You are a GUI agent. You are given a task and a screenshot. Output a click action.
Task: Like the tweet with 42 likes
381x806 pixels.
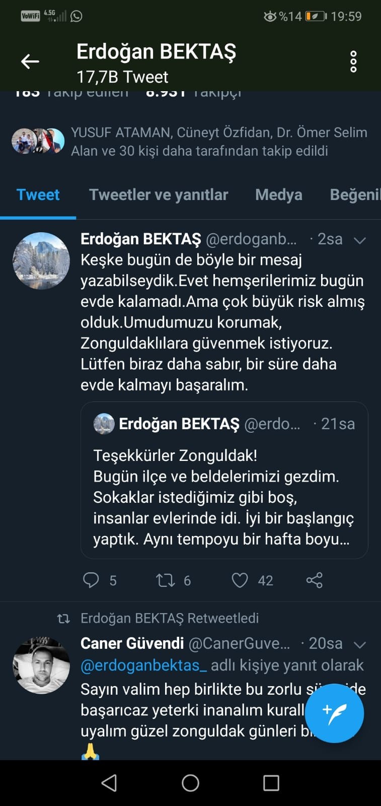240,580
